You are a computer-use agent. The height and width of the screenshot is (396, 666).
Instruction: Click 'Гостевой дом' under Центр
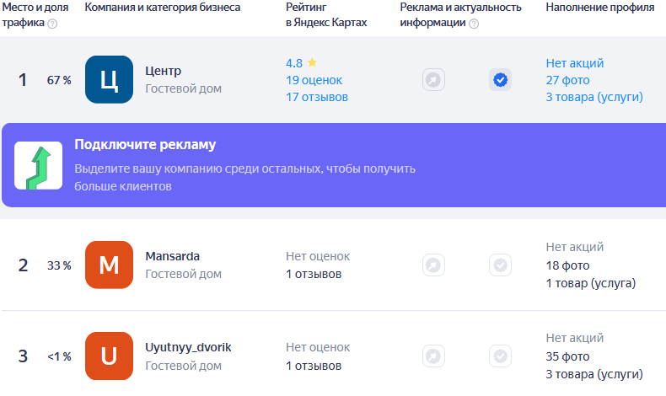184,88
